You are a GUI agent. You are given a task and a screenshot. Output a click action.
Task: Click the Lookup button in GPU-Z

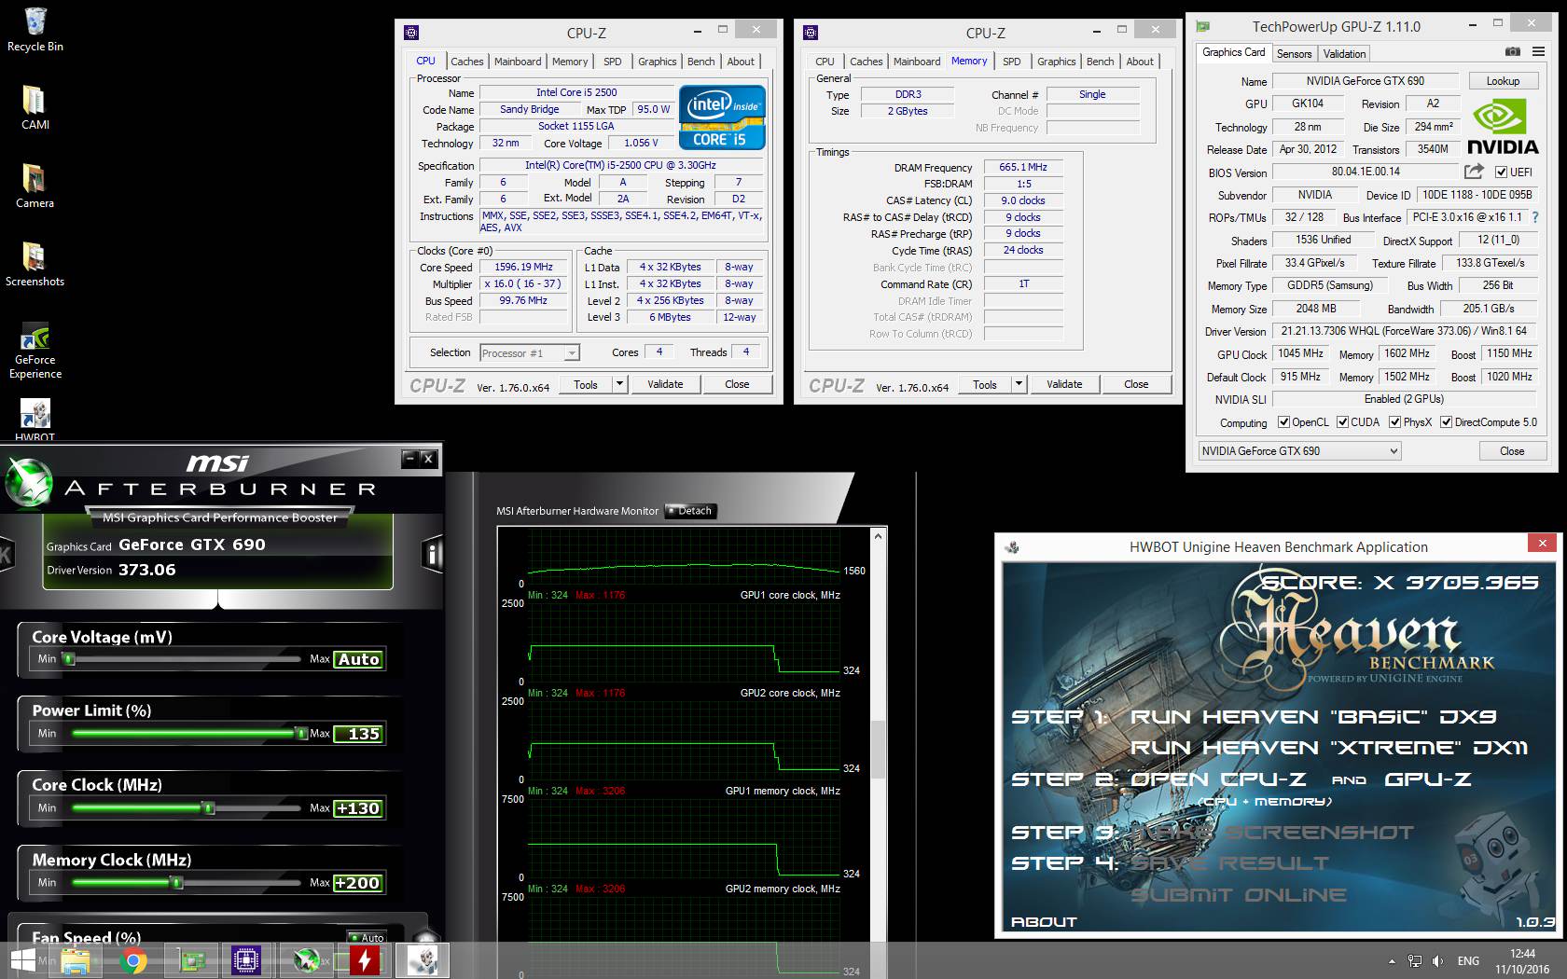click(x=1503, y=81)
